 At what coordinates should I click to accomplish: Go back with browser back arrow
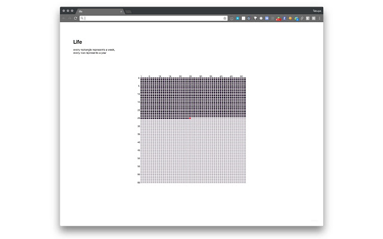click(x=65, y=19)
